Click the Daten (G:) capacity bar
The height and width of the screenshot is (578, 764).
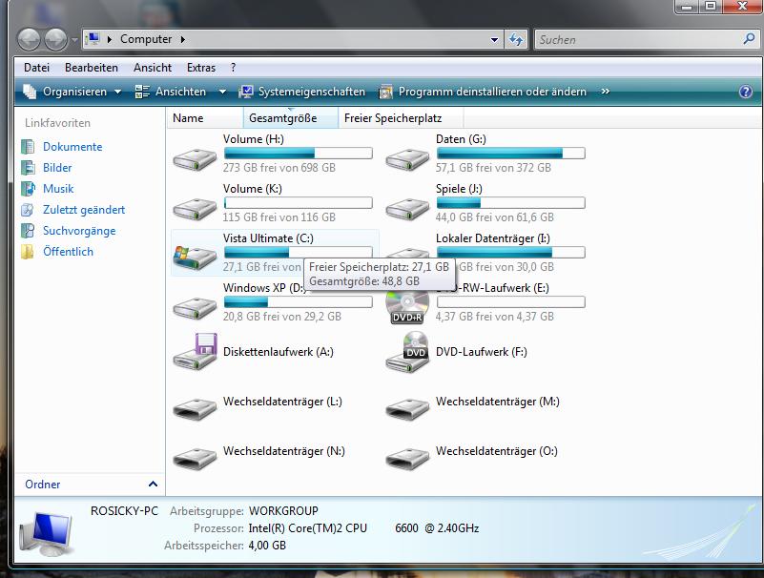click(x=510, y=154)
